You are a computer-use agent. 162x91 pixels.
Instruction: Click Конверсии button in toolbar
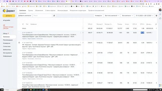[x=98, y=16]
